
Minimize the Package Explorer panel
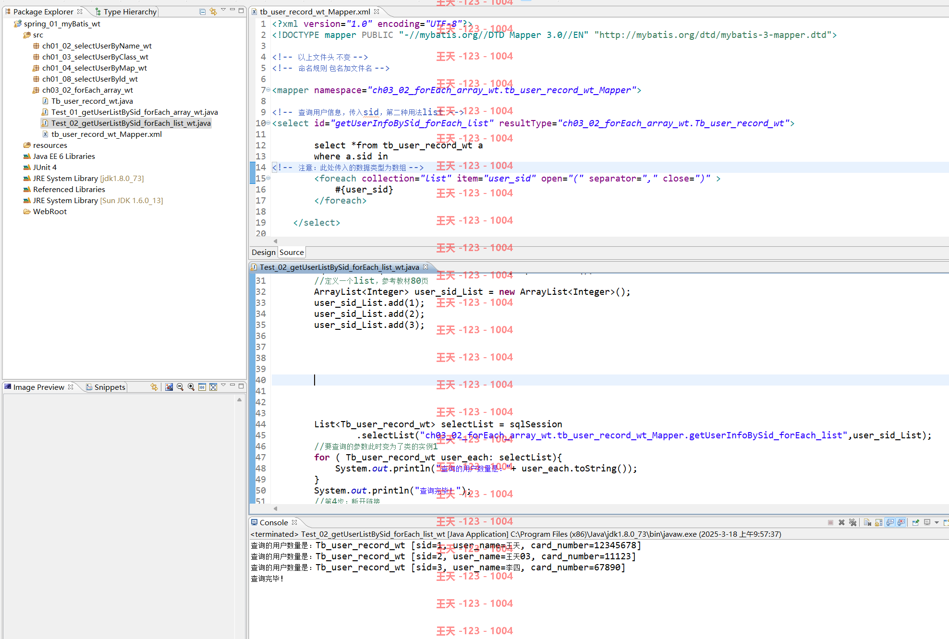pyautogui.click(x=232, y=10)
